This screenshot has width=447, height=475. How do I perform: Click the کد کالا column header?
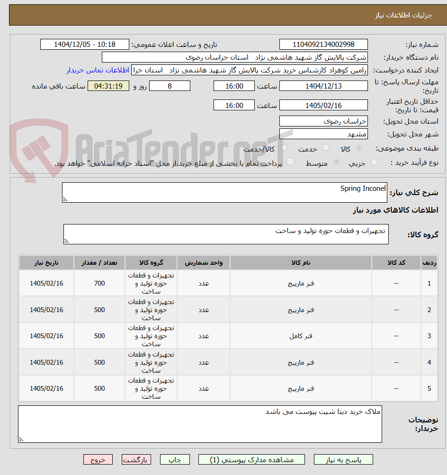[396, 263]
